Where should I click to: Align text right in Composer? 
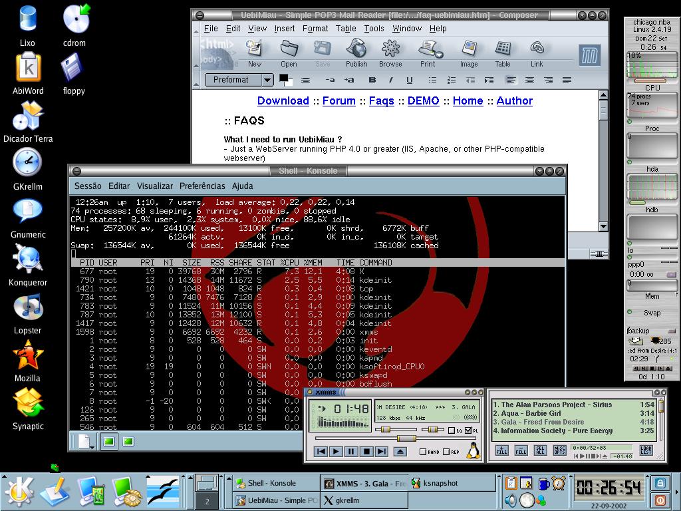[548, 80]
